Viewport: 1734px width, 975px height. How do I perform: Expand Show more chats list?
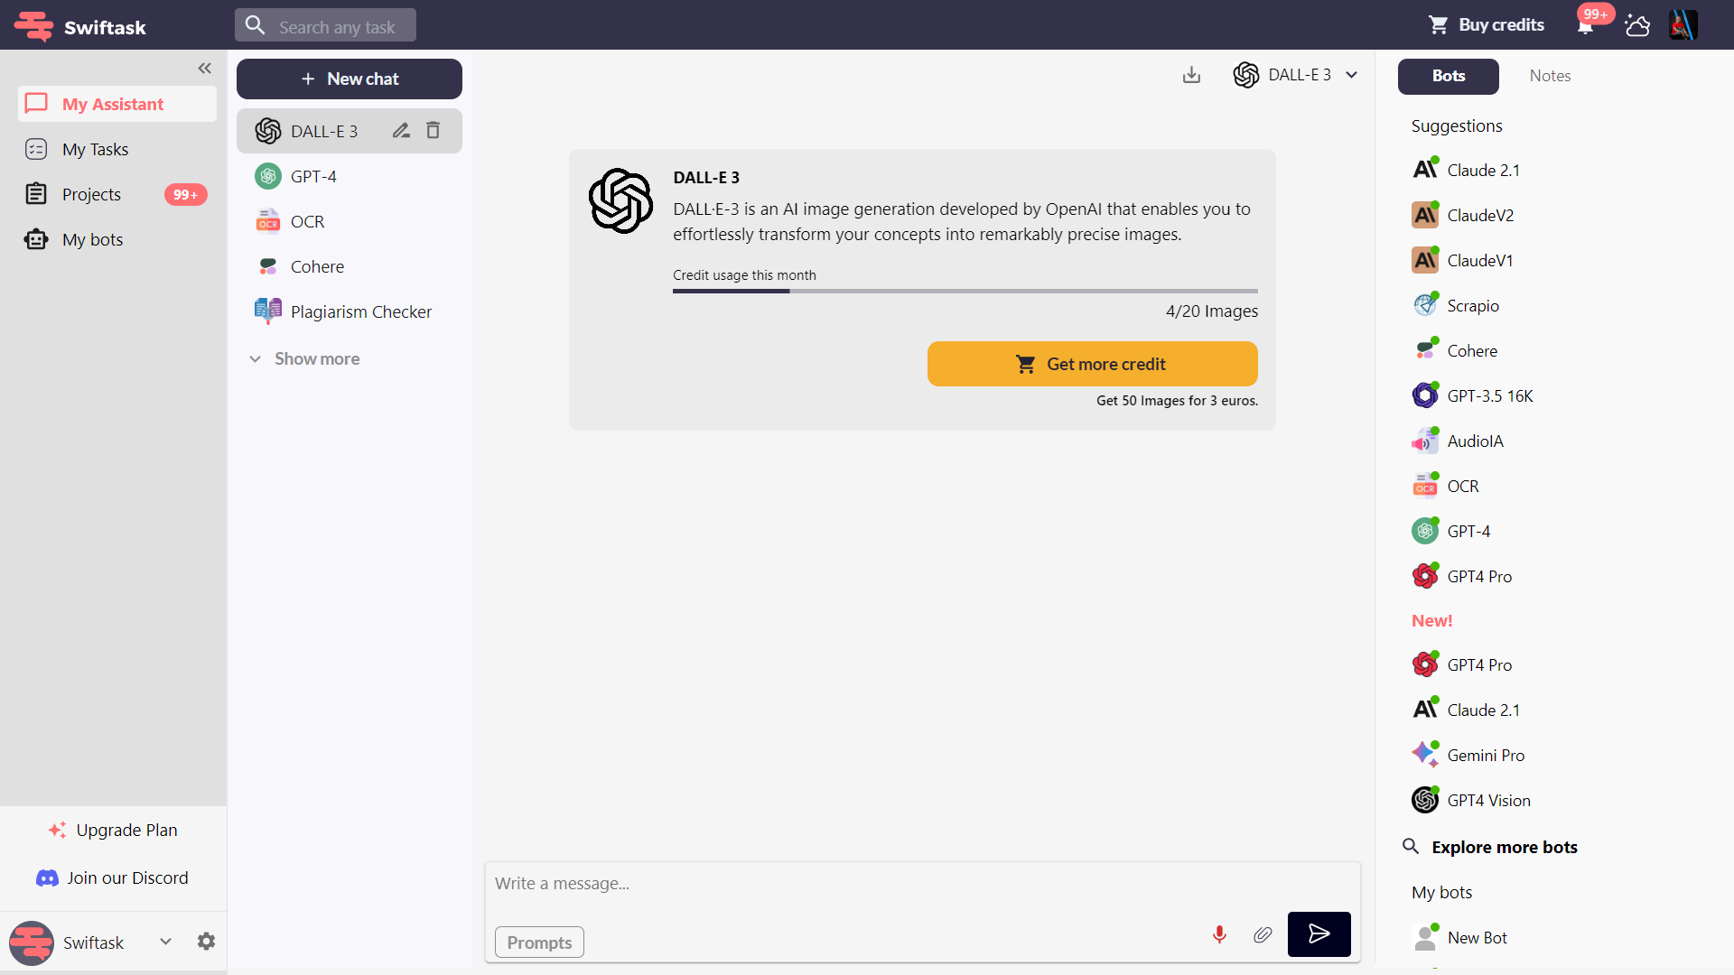[305, 358]
